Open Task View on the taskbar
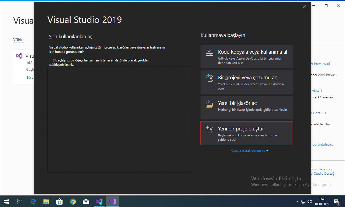 point(19,202)
